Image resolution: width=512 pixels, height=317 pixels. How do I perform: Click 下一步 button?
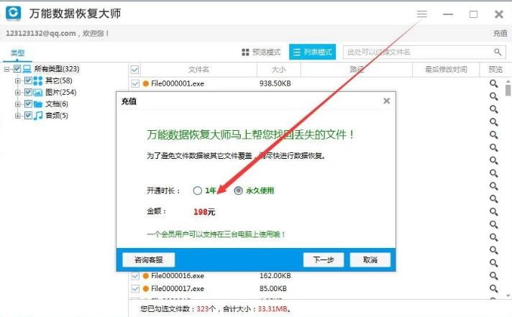[x=324, y=260]
